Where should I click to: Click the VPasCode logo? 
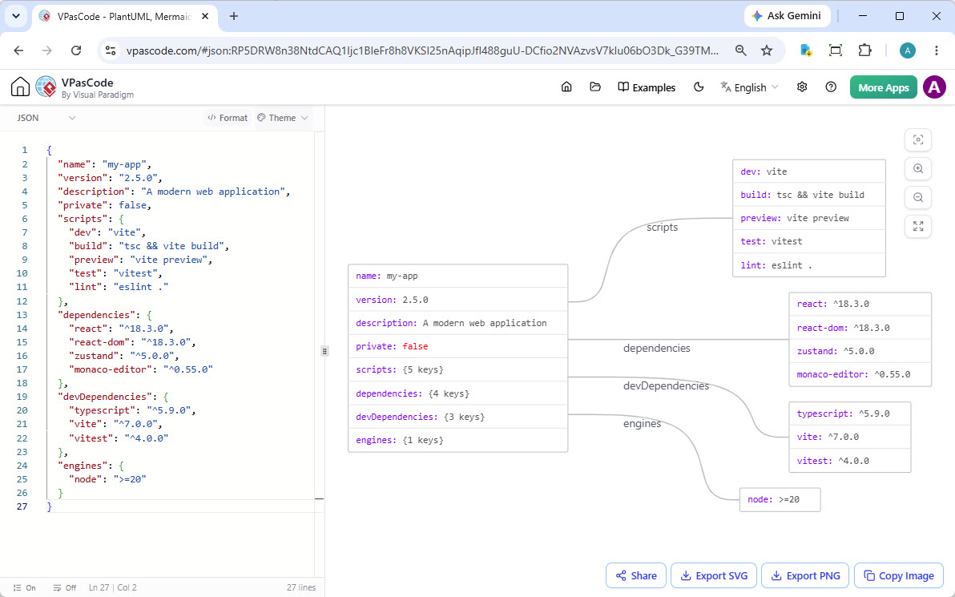46,87
